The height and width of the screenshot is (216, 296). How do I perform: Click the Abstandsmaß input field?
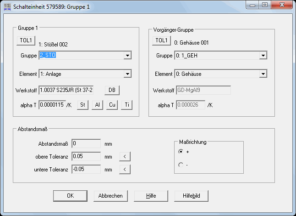(86, 144)
